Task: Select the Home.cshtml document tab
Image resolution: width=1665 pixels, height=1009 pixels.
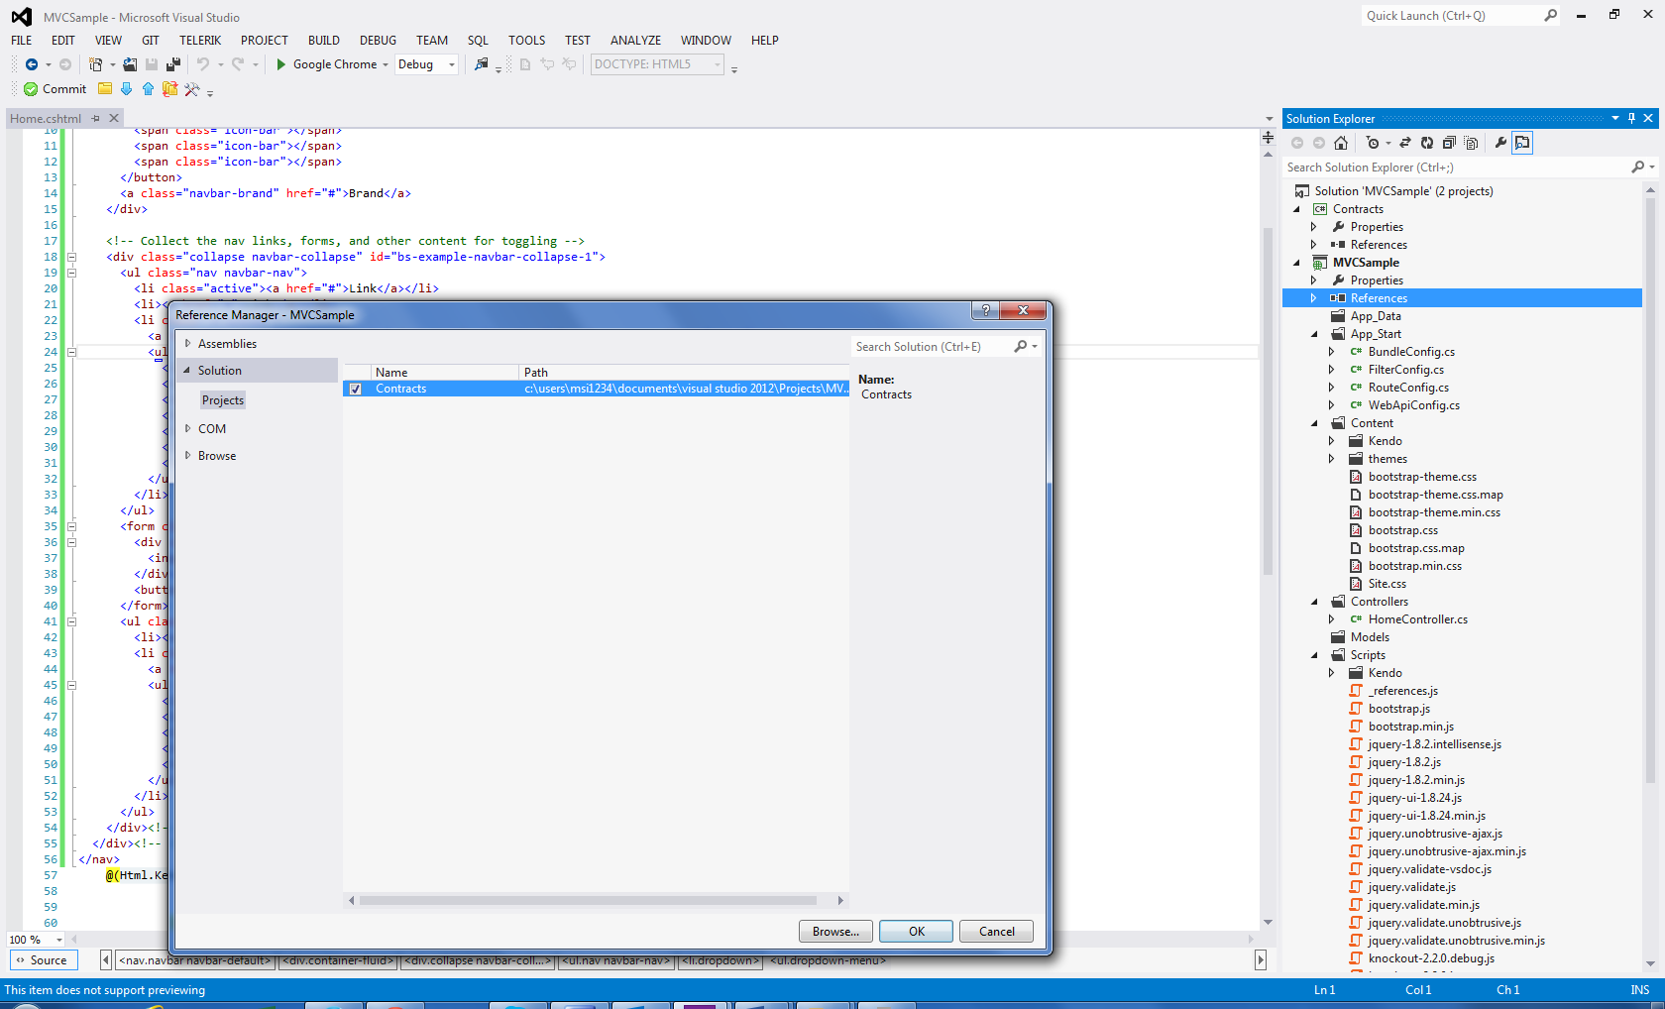Action: coord(46,119)
